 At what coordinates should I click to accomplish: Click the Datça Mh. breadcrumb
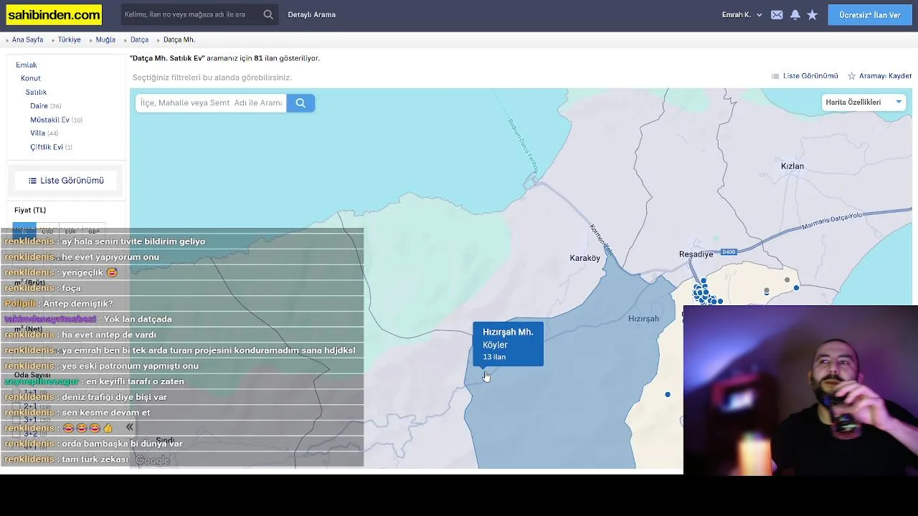179,40
